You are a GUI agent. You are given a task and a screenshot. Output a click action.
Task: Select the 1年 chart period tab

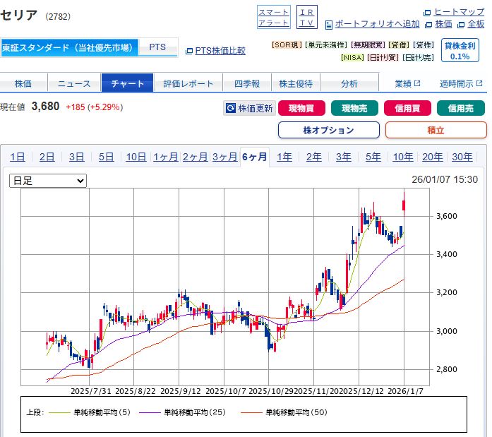284,157
